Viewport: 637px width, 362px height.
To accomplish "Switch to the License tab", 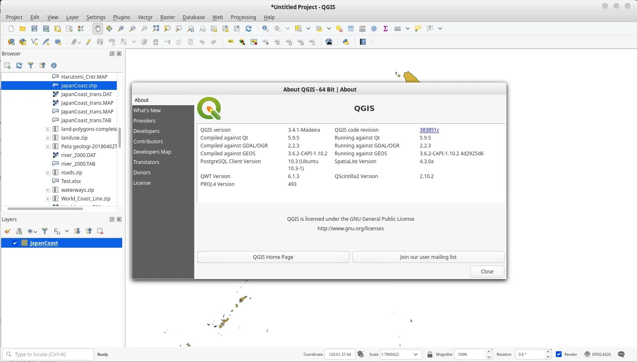I will (163, 183).
